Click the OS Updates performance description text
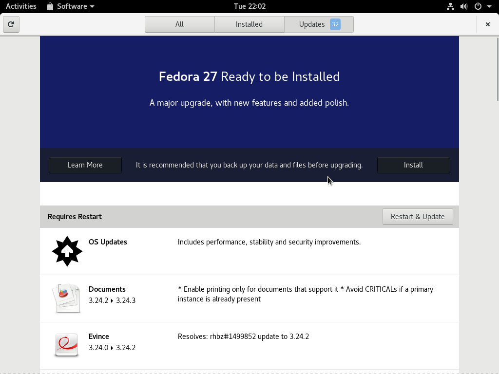The image size is (499, 374). [269, 242]
